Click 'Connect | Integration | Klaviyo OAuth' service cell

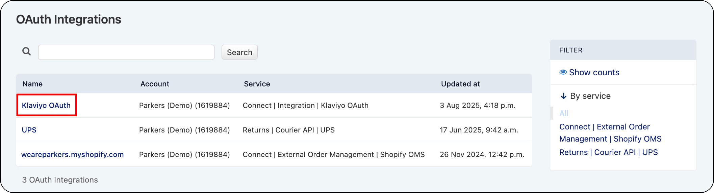point(306,105)
